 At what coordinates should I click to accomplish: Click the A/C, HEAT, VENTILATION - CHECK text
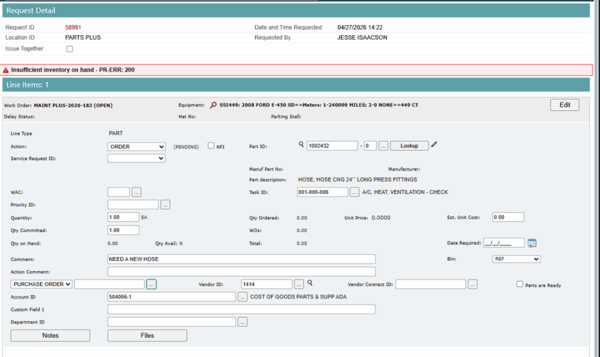405,192
